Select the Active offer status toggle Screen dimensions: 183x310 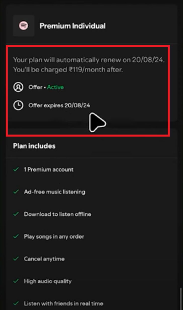click(55, 87)
